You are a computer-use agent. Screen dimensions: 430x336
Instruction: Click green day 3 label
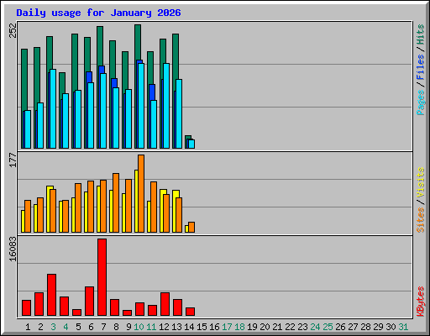pos(53,327)
